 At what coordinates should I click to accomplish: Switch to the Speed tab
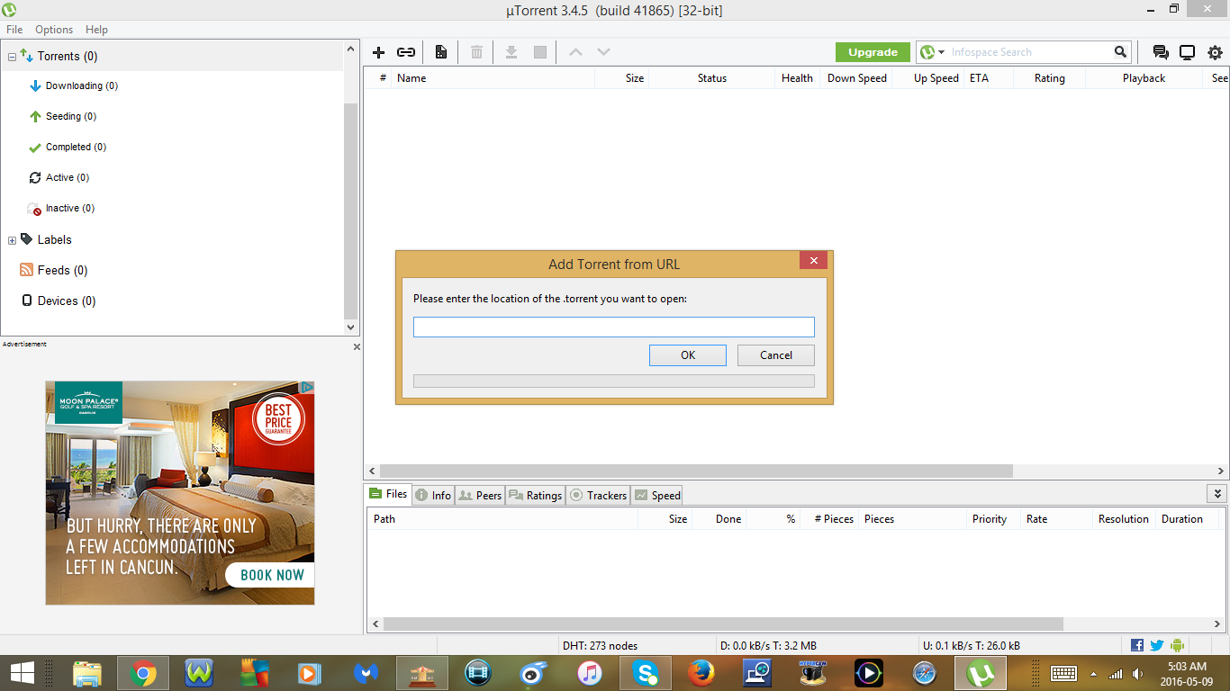[657, 495]
